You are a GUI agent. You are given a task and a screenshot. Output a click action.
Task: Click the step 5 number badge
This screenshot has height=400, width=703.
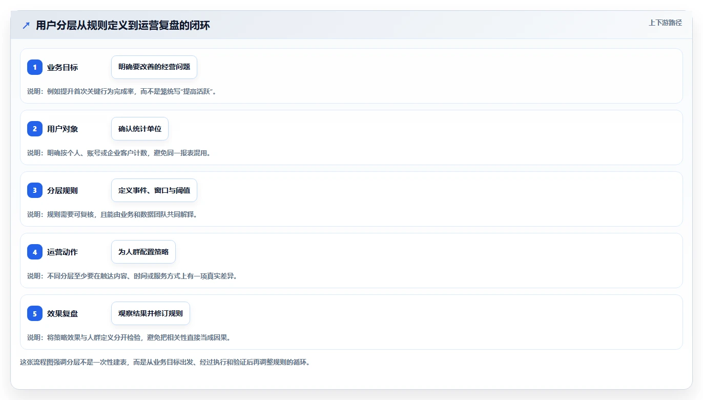[x=35, y=313]
